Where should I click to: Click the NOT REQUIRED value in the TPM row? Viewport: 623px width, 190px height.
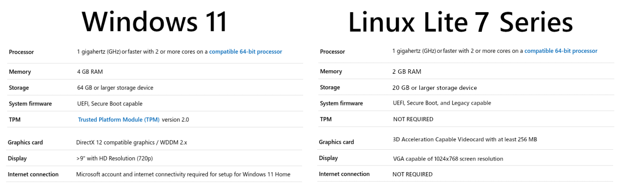click(x=413, y=119)
